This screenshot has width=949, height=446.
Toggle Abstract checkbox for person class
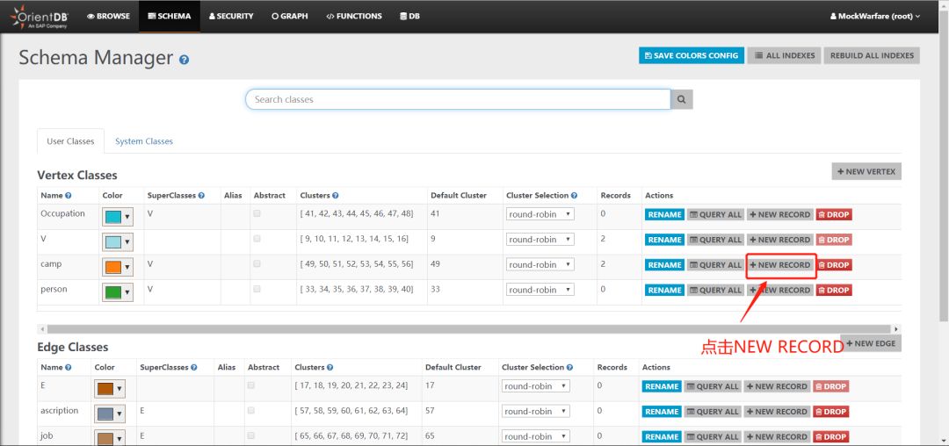257,290
